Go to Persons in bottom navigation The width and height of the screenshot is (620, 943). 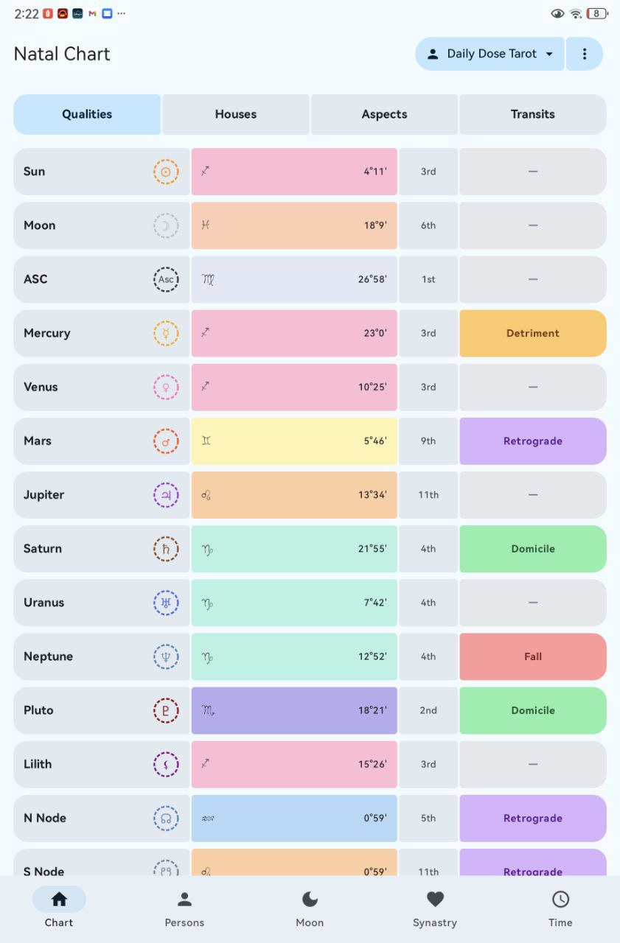coord(184,908)
